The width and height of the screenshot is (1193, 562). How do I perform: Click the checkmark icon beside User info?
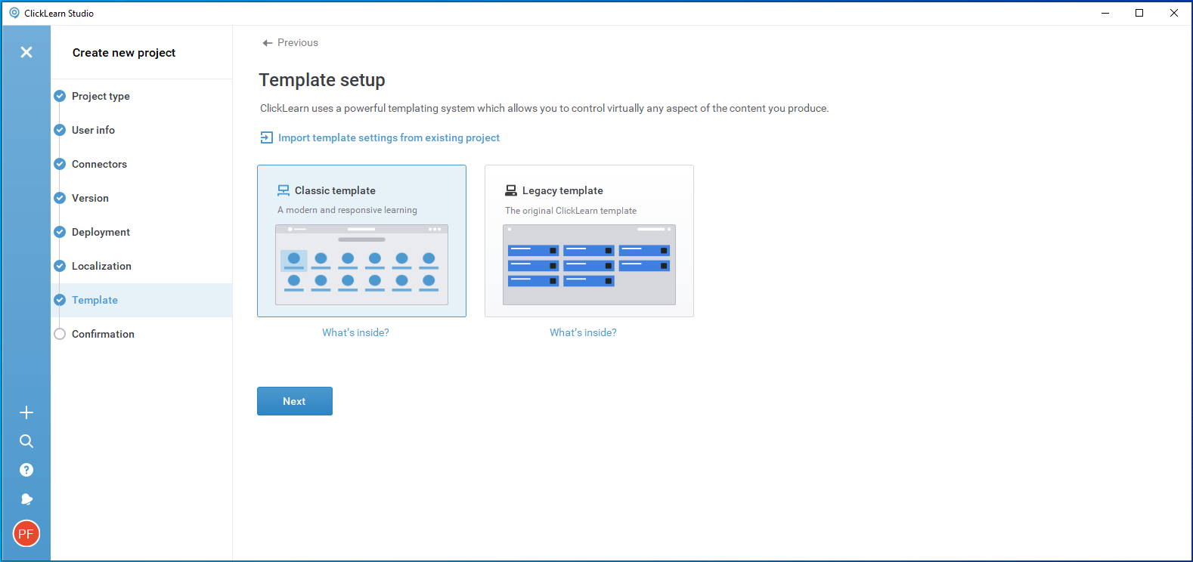(x=60, y=130)
